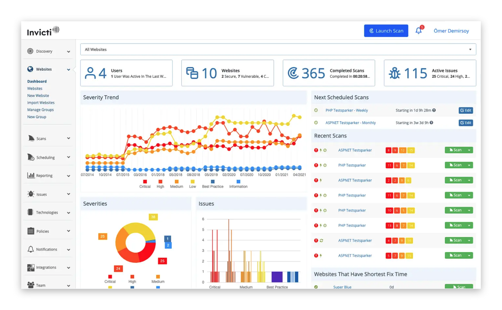Click the Scans shark fin icon
Viewport: 502px width, 310px height.
coord(31,138)
